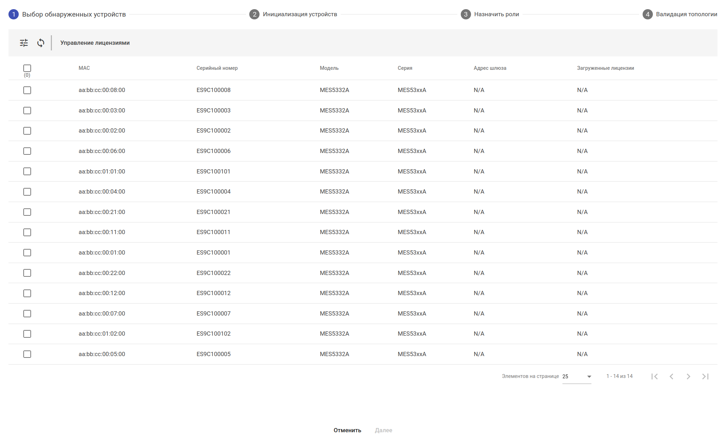The height and width of the screenshot is (440, 727).
Task: Go to the next page arrow
Action: 688,377
